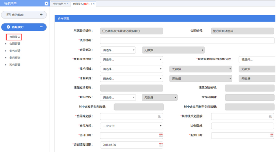Open the 支付方式 dropdown
Image resolution: width=276 pixels, height=152 pixels.
pos(132,126)
